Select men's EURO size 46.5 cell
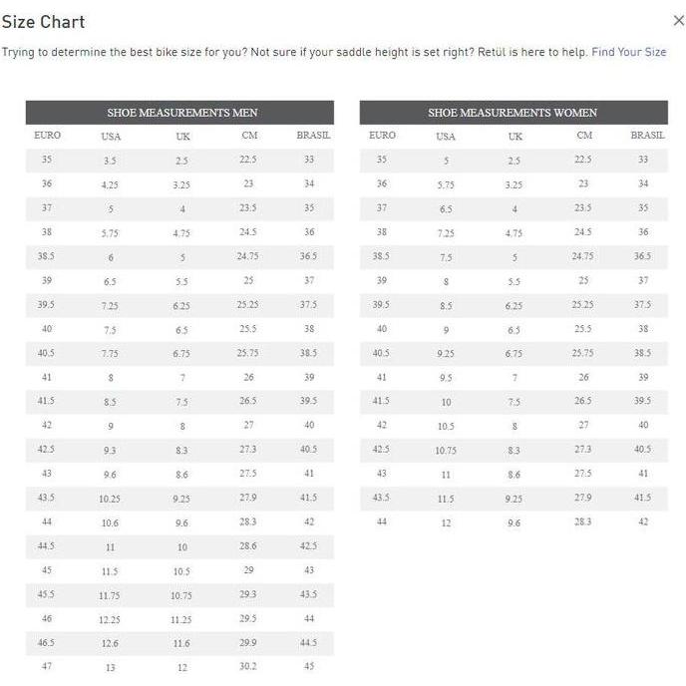 [x=47, y=643]
